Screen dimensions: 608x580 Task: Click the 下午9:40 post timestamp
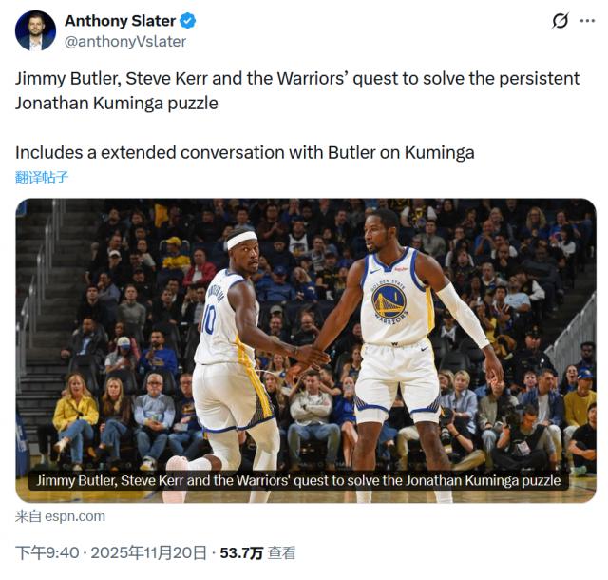(x=47, y=552)
